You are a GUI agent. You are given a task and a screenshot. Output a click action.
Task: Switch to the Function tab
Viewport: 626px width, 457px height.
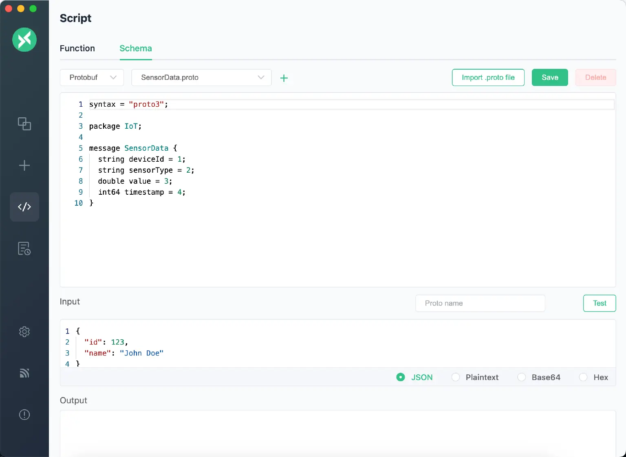click(x=77, y=48)
